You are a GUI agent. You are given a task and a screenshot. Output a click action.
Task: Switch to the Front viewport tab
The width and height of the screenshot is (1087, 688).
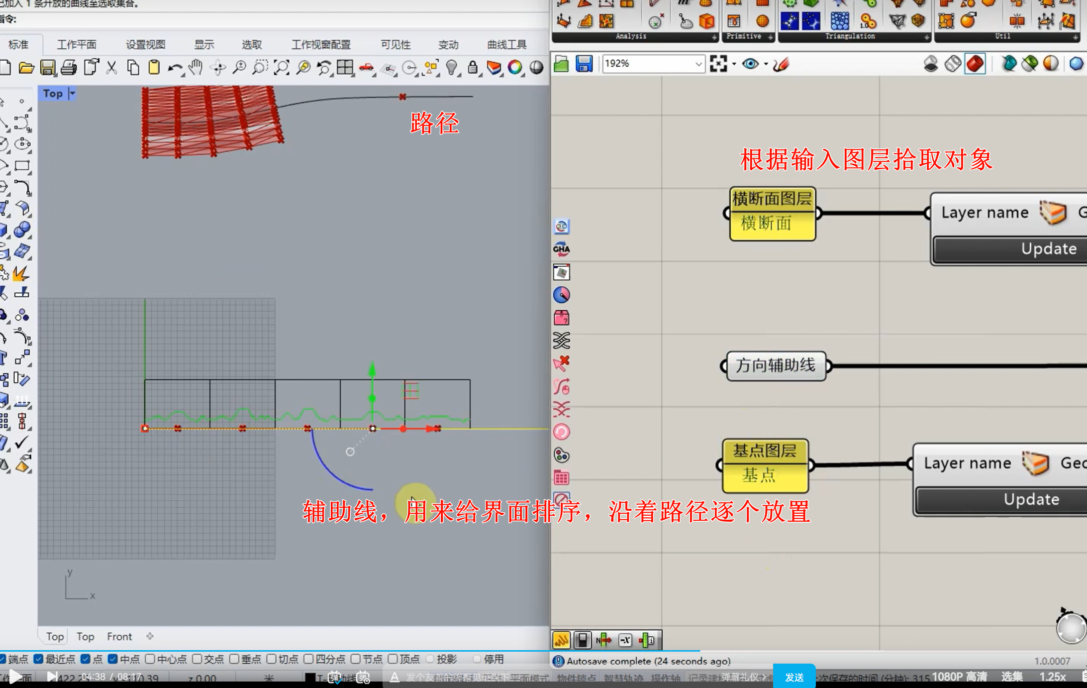coord(119,636)
